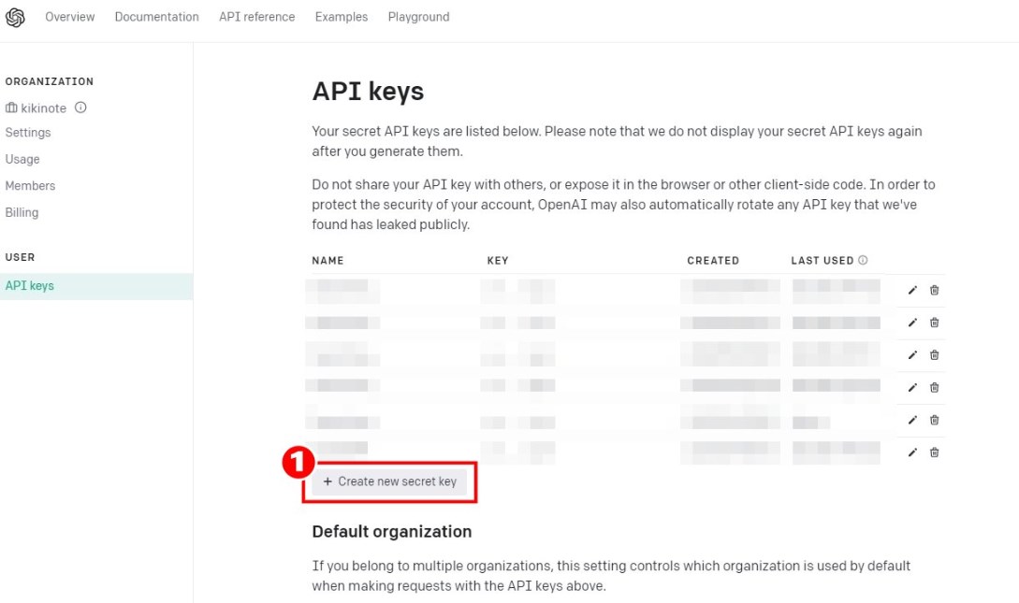The height and width of the screenshot is (603, 1019).
Task: Go to Documentation in top navigation
Action: [x=156, y=17]
